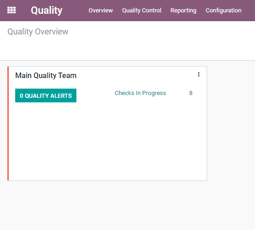
Task: Click the number 8 beside Checks In Progress
Action: [191, 93]
